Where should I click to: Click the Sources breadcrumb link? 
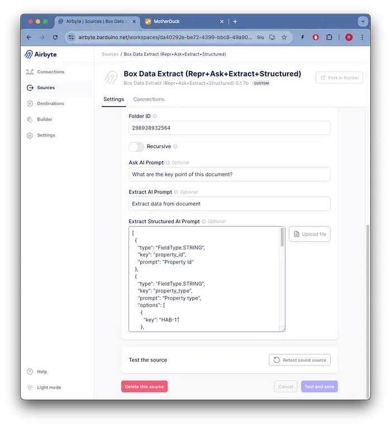110,54
